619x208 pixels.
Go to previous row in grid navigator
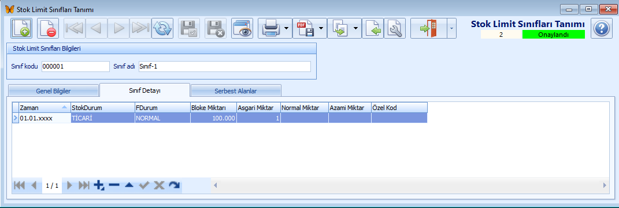coord(34,186)
